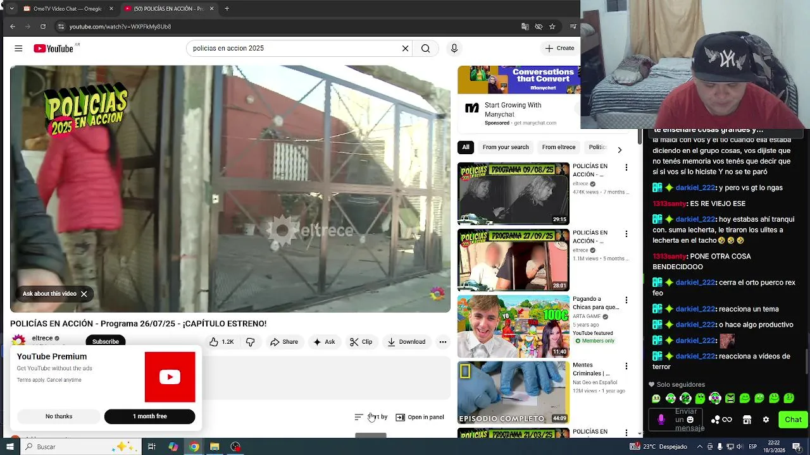Open Pagando a Chicas video thumbnail

tap(513, 326)
